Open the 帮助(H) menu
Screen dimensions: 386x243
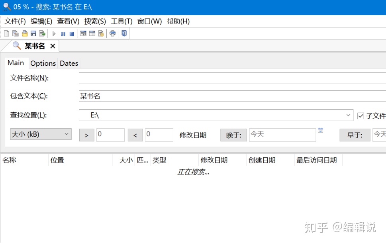pyautogui.click(x=178, y=22)
